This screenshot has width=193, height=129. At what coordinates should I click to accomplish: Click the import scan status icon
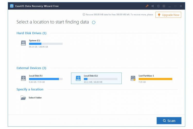pyautogui.click(x=158, y=6)
